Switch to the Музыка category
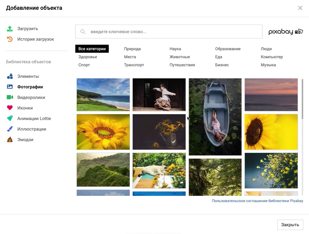Viewport: 309px width, 234px height. click(x=268, y=65)
